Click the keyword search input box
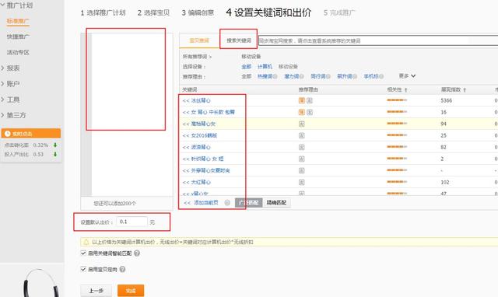Image resolution: width=498 pixels, height=297 pixels. [x=378, y=40]
